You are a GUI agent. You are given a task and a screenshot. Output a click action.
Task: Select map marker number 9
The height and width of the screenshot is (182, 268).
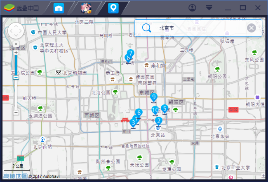(x=154, y=98)
